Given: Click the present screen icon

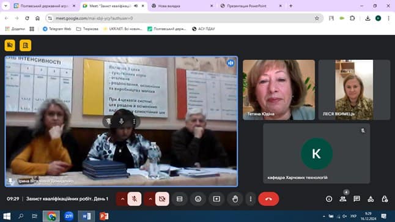Looking at the screenshot, I should (x=216, y=199).
